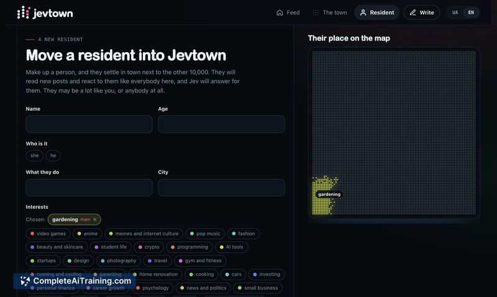
Task: Click the Feed home icon
Action: coord(280,12)
